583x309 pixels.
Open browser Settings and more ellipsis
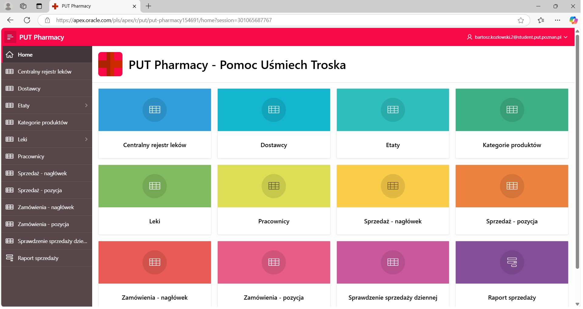click(558, 20)
